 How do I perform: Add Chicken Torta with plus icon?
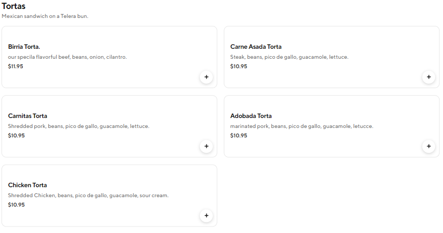pos(206,216)
